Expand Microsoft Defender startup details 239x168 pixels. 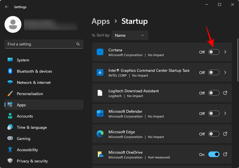(225, 114)
